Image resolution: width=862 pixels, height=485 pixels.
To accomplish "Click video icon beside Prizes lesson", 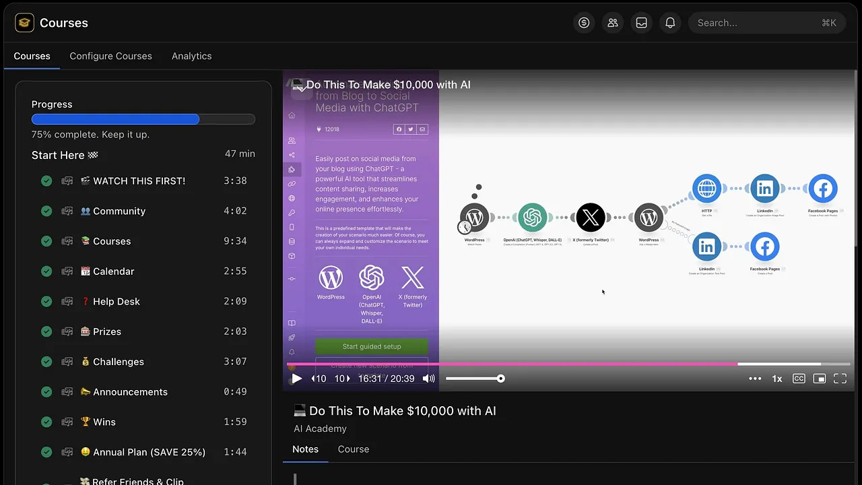I will point(67,331).
